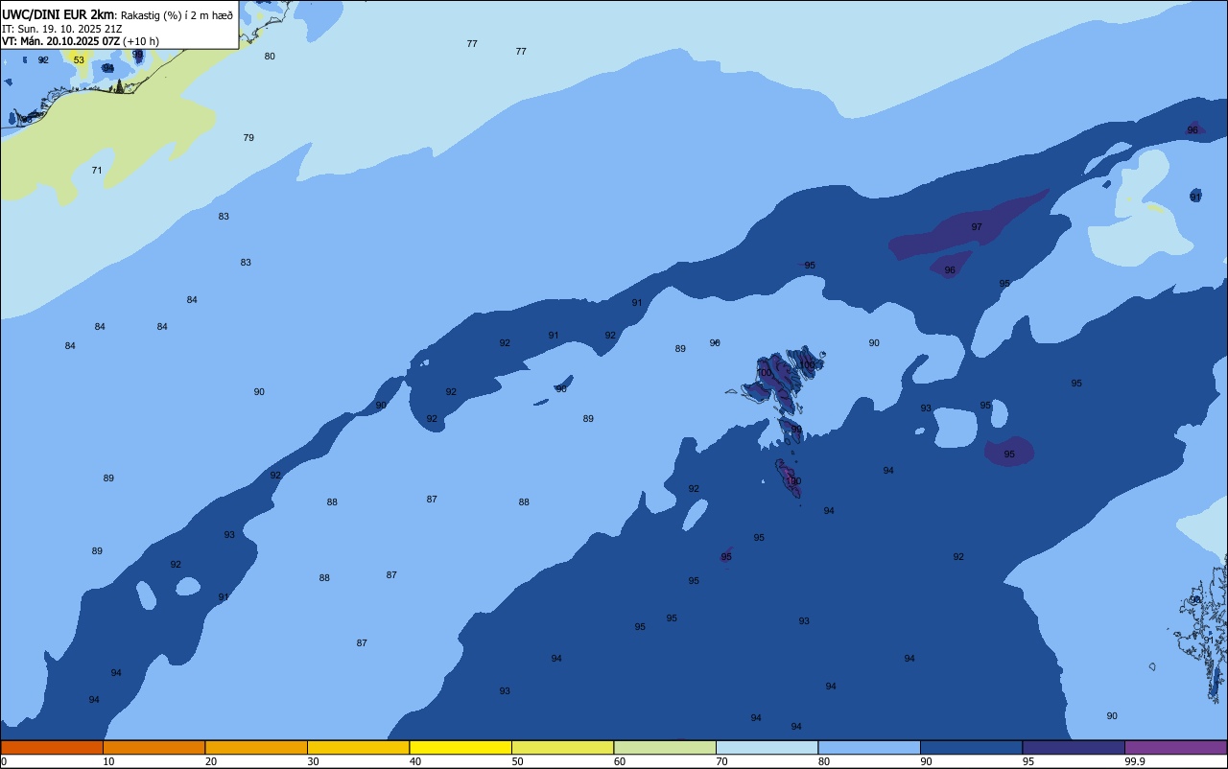Select the 90–95 dark blue legend swatch
The width and height of the screenshot is (1228, 769).
(971, 747)
